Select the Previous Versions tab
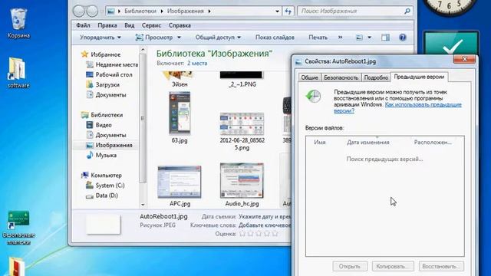491x276 pixels. tap(420, 77)
